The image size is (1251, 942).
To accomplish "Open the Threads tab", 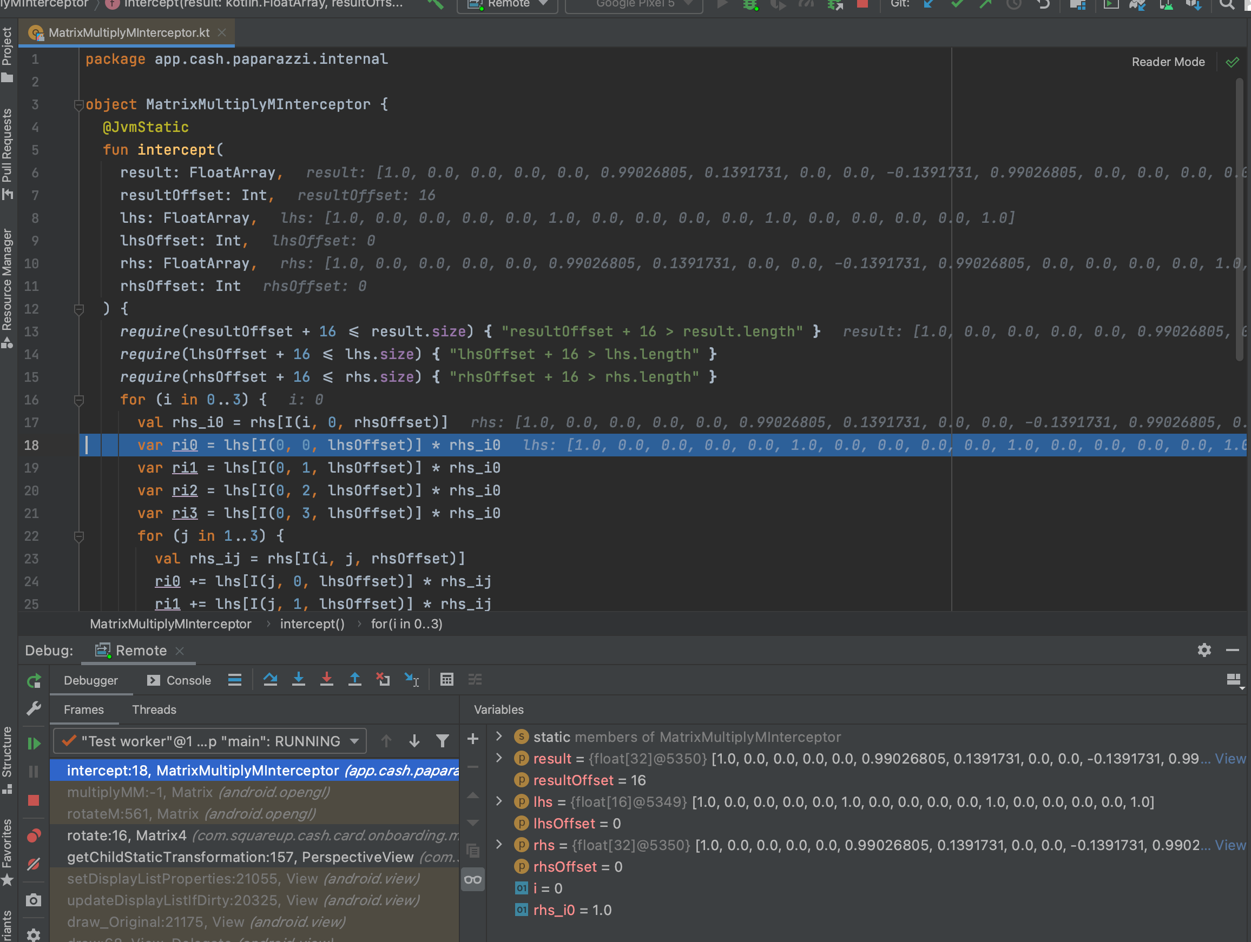I will [x=154, y=709].
